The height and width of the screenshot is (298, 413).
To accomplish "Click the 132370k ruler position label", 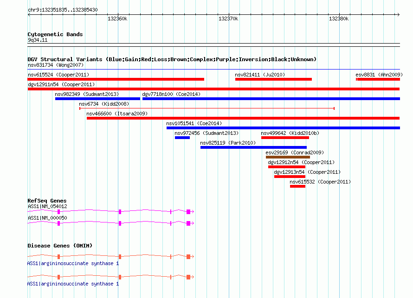I will (228, 19).
